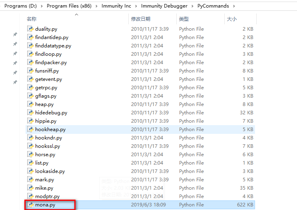297x210 pixels.
Task: Expand chevron after Programs (D:) breadcrumb
Action: pyautogui.click(x=42, y=6)
